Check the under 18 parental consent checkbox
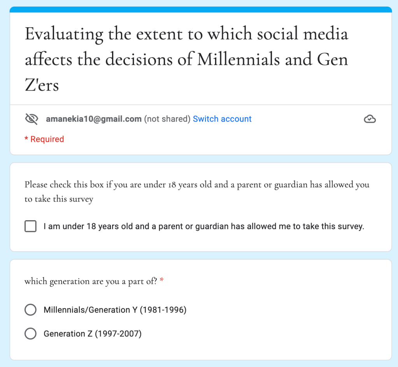This screenshot has height=367, width=398. (30, 226)
